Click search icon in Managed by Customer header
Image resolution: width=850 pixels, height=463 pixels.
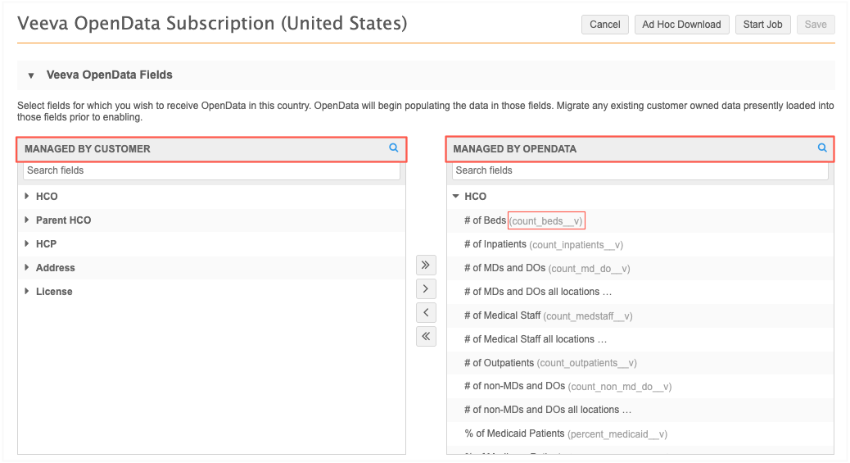(394, 148)
